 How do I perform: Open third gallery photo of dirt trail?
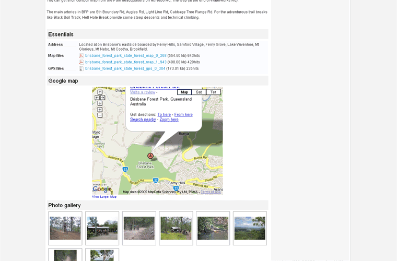coord(139,229)
